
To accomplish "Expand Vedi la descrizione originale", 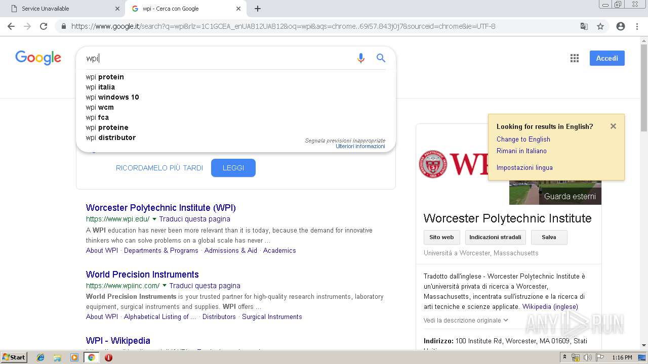I will (466, 320).
